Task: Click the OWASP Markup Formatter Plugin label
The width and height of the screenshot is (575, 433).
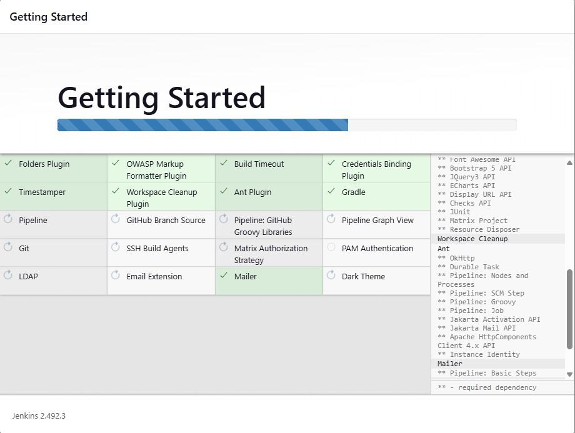Action: point(157,170)
